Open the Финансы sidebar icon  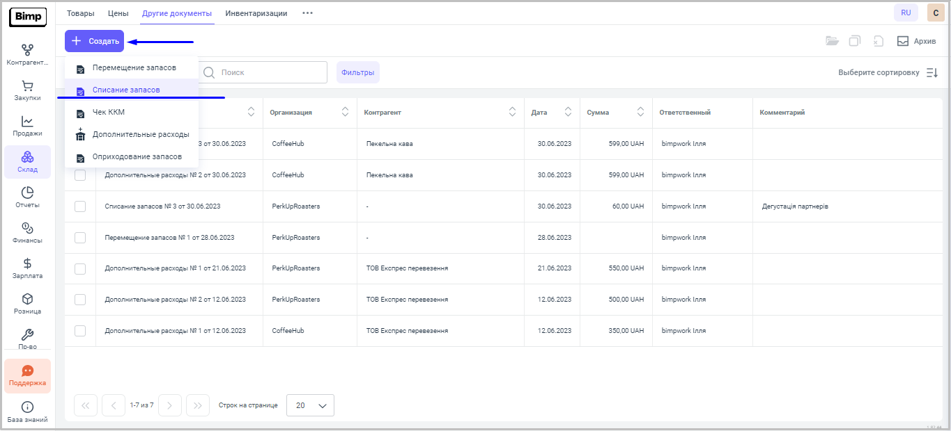click(27, 228)
